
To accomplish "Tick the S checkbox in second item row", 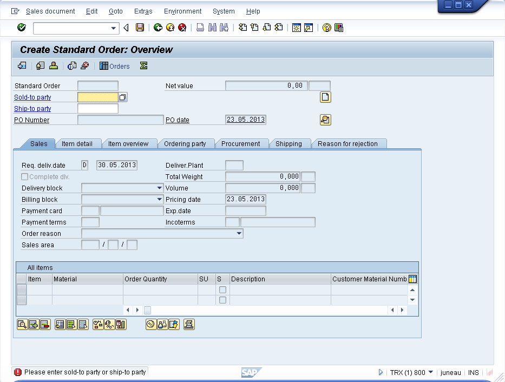I will tap(222, 300).
